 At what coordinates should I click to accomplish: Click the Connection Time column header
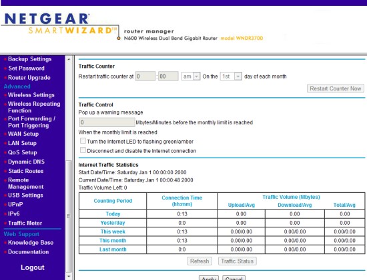[182, 201]
